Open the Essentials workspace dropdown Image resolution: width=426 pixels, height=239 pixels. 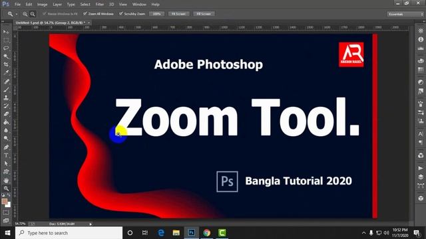(405, 14)
